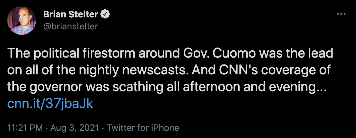Open the cnn.it/37jbaJk link

coord(50,104)
